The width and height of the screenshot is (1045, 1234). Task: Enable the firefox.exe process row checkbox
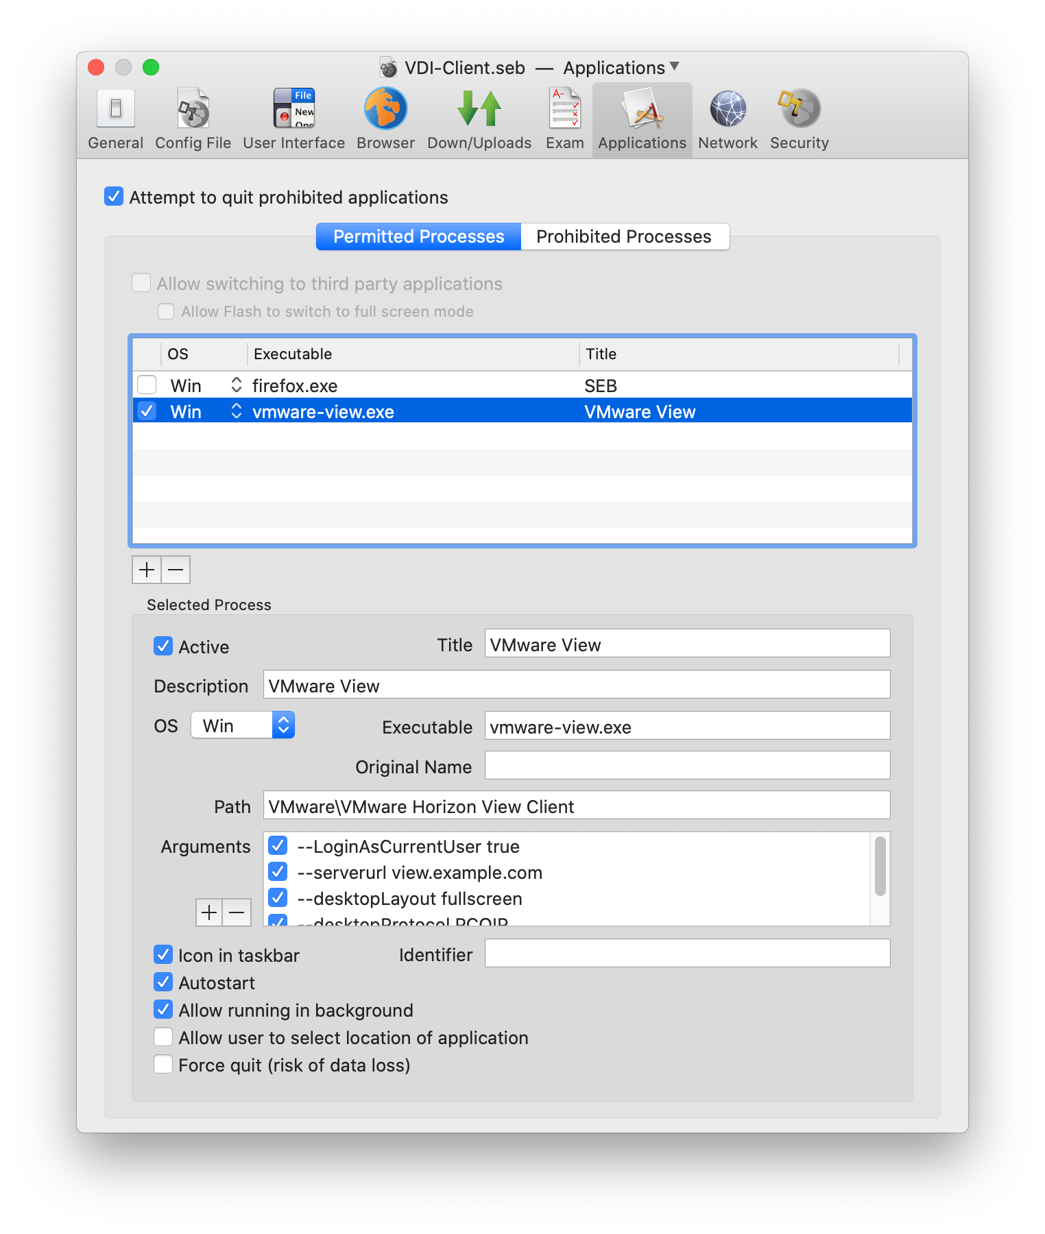coord(147,385)
